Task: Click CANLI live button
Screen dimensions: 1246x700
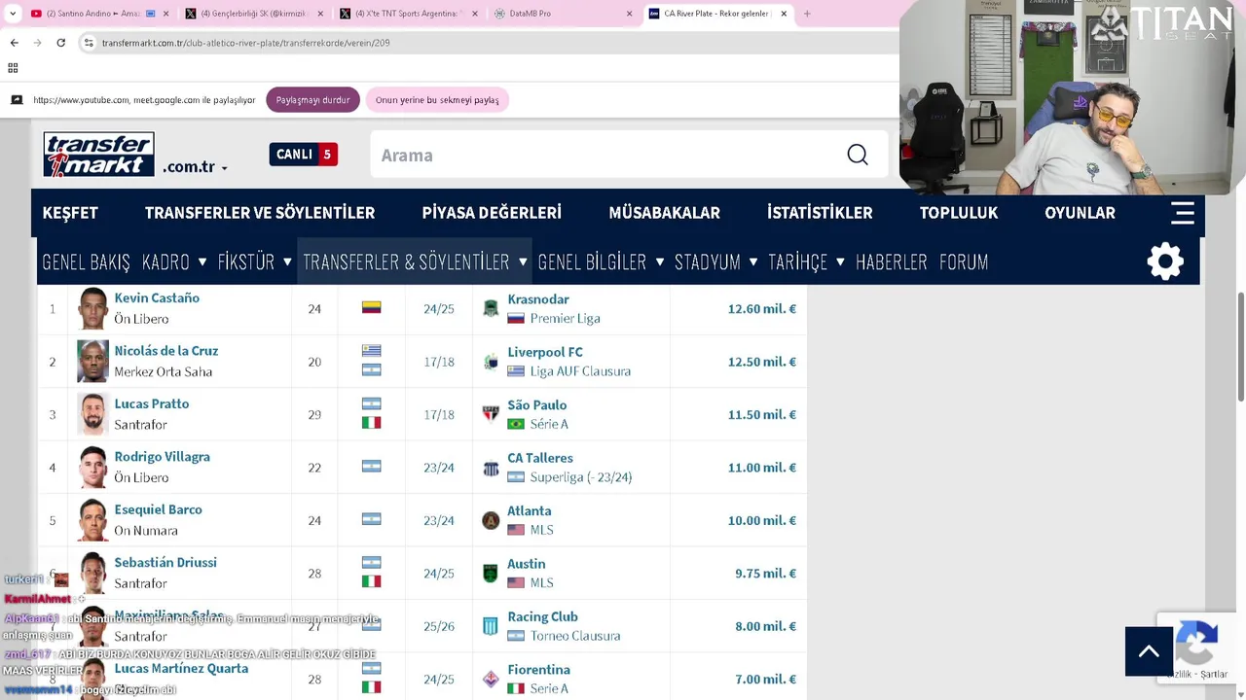Action: click(303, 155)
